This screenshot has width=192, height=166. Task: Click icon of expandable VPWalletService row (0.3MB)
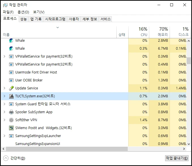click(11, 56)
